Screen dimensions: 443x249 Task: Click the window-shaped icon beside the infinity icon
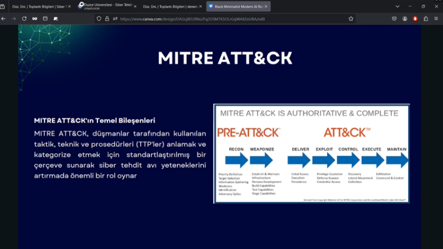45,19
